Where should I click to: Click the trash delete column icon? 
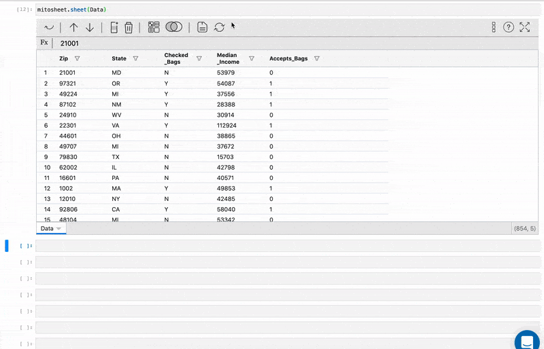tap(129, 27)
